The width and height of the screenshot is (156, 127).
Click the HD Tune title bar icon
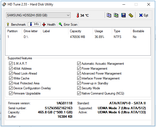(x=4, y=4)
